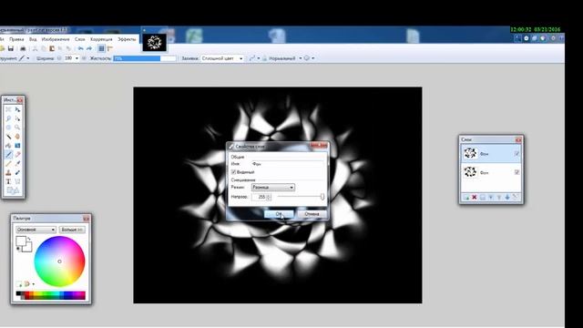Toggle the Layers window icon top right

click(535, 38)
